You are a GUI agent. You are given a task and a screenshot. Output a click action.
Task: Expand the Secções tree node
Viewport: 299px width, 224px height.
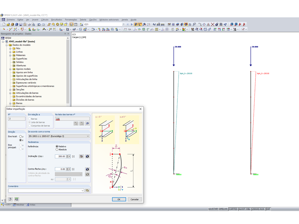(x=10, y=90)
